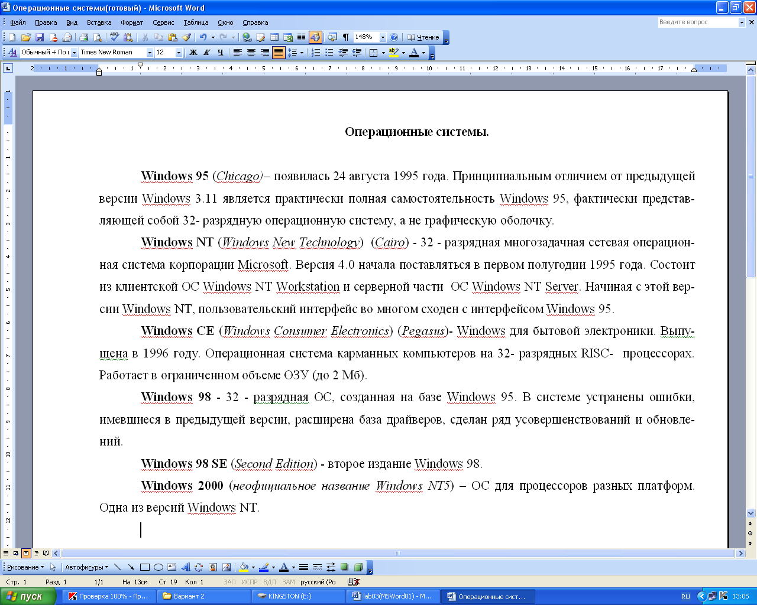The image size is (757, 605).
Task: Toggle ЗАМ overtype mode in status bar
Action: tap(289, 582)
